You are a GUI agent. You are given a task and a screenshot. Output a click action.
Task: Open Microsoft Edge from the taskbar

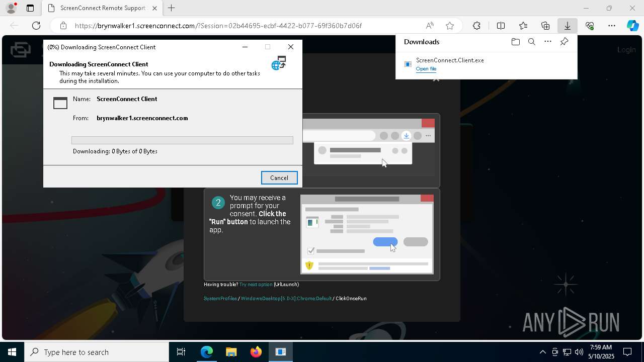(x=207, y=352)
